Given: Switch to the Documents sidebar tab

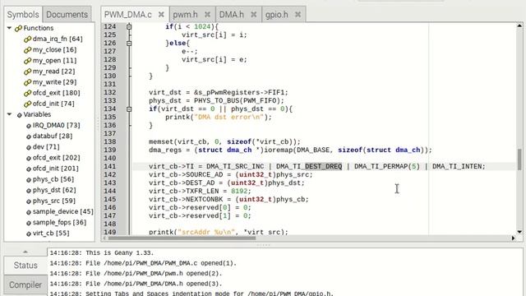Looking at the screenshot, I should (x=67, y=15).
